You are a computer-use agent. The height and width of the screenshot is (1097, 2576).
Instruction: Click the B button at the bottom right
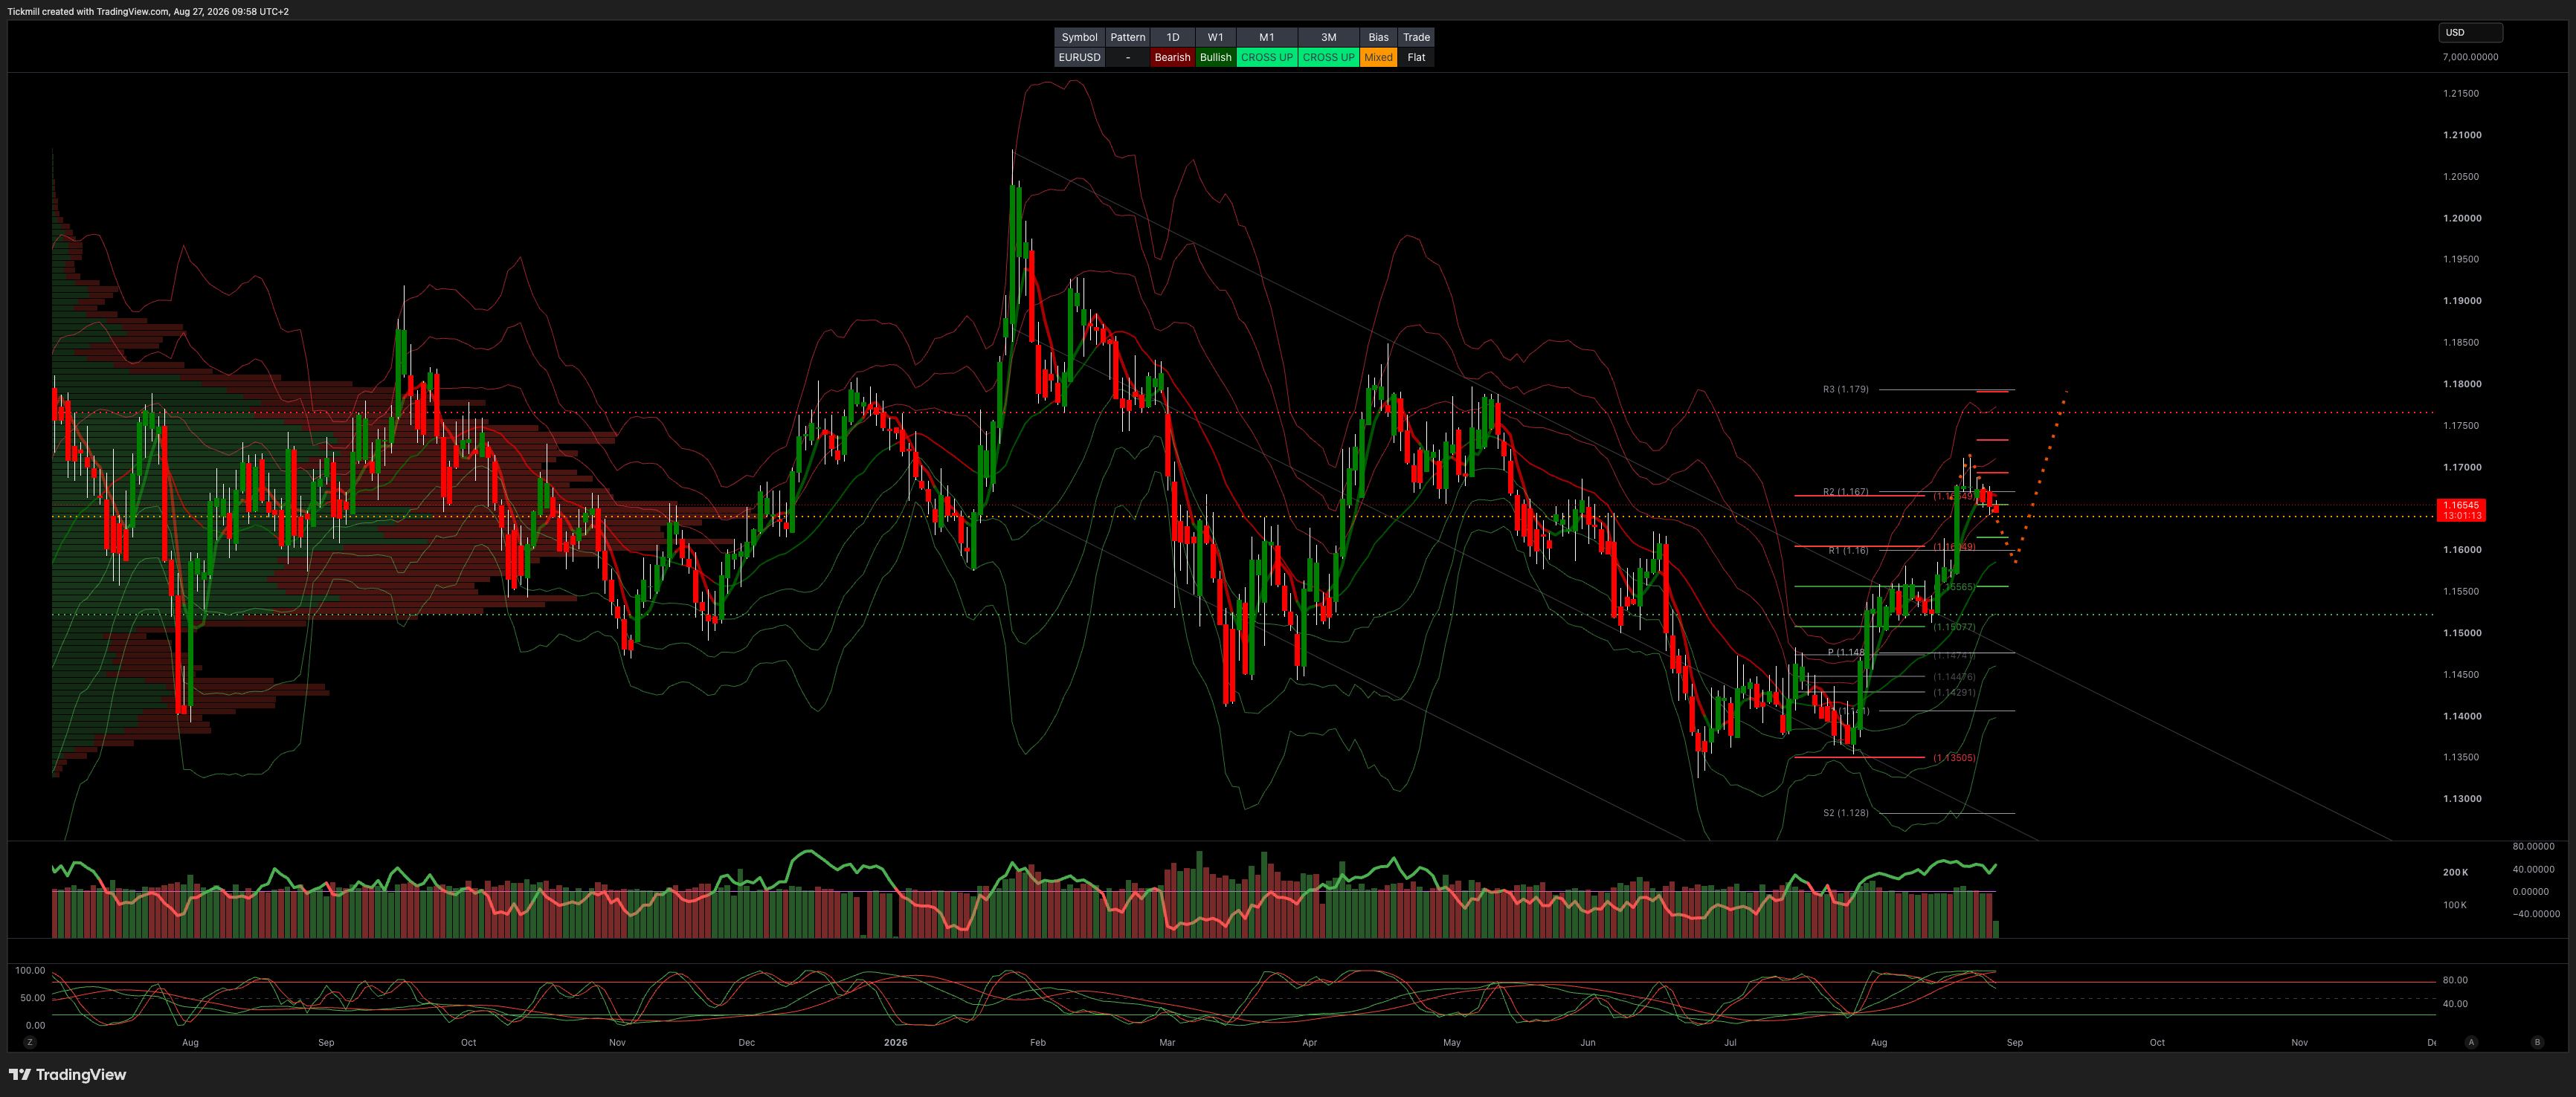tap(2537, 1042)
